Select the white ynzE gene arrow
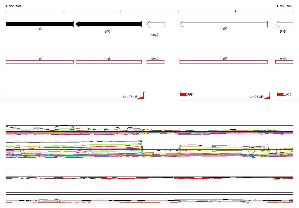The height and width of the screenshot is (208, 299). click(x=155, y=24)
